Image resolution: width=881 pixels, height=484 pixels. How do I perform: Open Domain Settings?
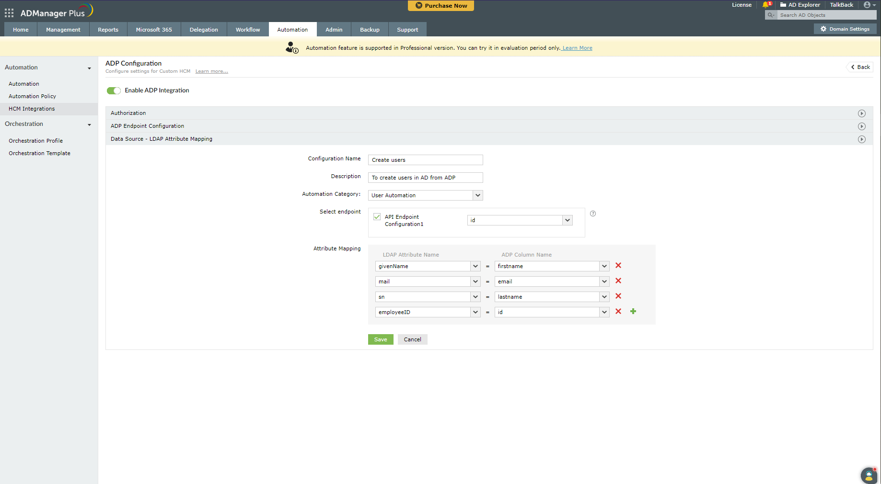[x=845, y=29]
